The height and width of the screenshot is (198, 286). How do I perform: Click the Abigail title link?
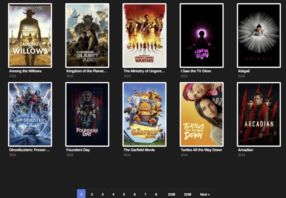(244, 71)
